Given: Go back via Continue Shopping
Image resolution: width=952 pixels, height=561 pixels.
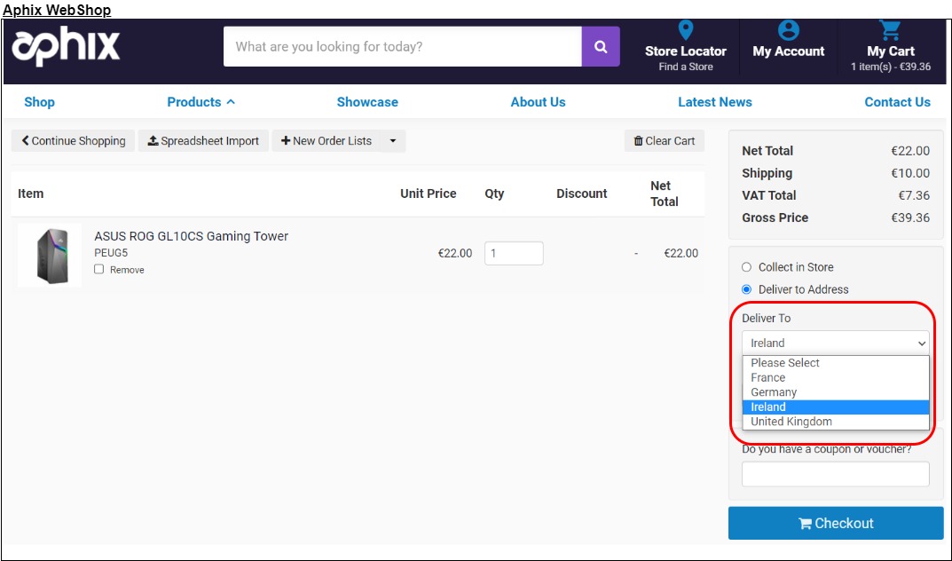Looking at the screenshot, I should [x=74, y=141].
